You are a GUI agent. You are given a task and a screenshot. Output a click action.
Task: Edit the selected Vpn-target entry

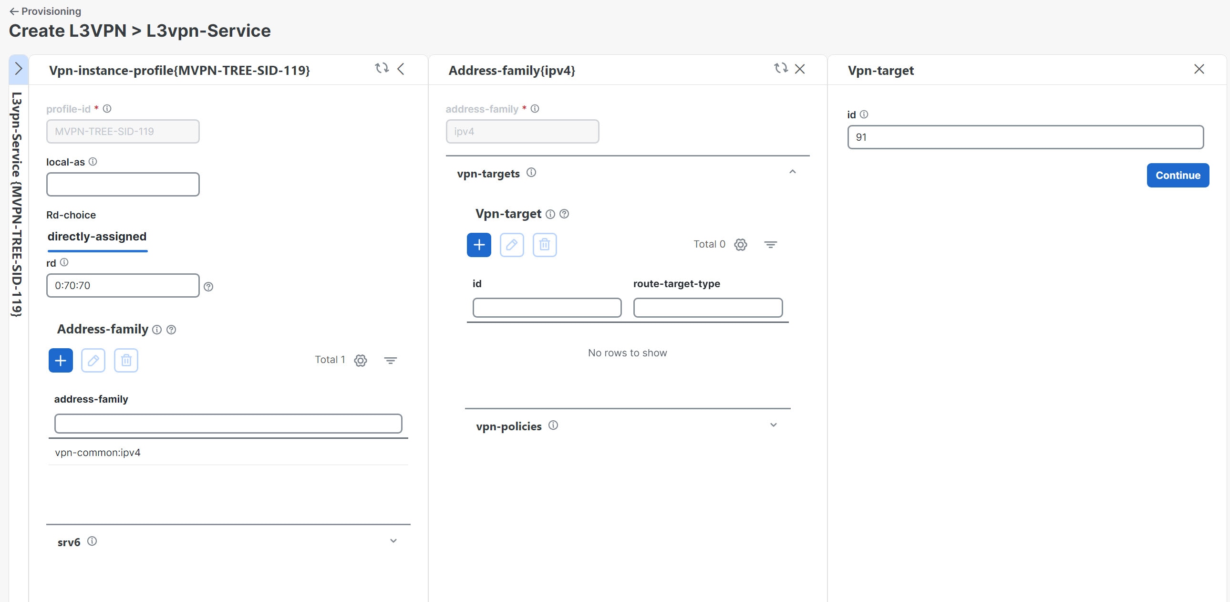[511, 244]
